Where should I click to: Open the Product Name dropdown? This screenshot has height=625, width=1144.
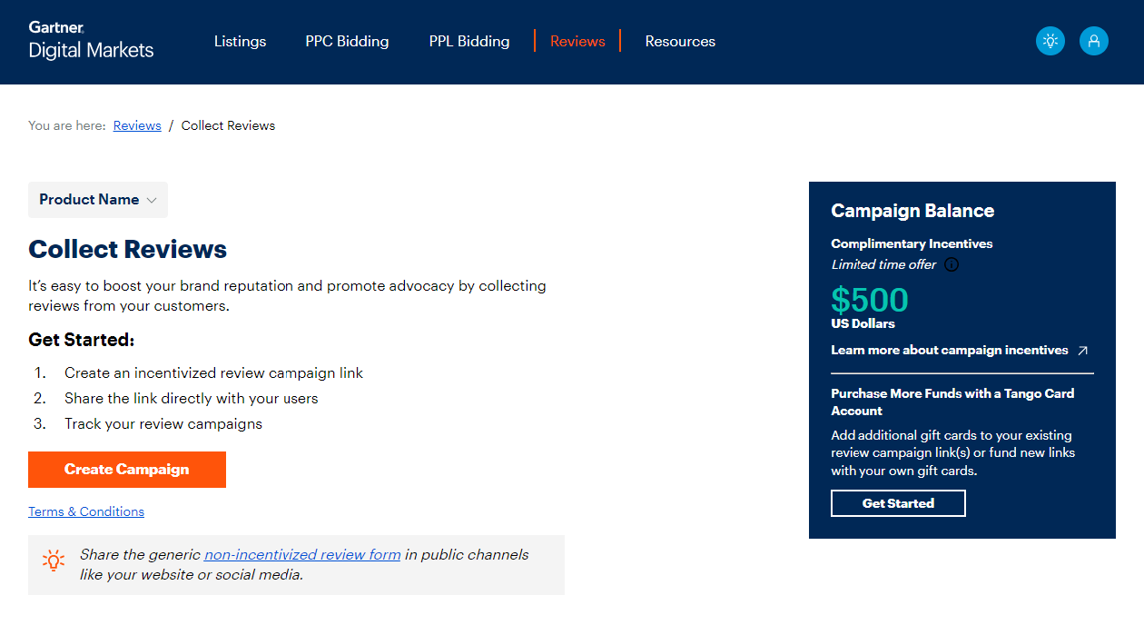pos(97,199)
